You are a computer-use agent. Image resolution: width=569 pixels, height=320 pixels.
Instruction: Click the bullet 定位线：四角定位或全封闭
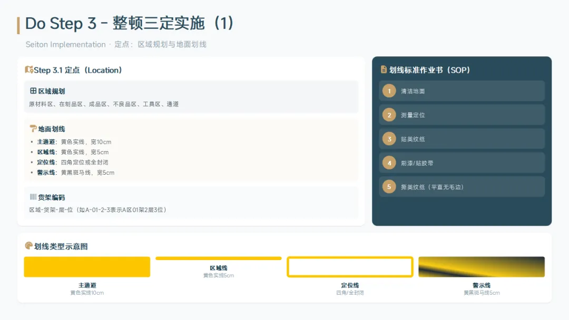click(x=73, y=162)
